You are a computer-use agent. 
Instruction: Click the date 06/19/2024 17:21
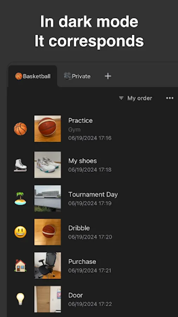[90, 270]
